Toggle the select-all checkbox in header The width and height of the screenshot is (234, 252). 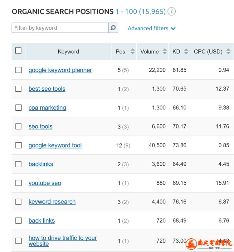[x=18, y=50]
